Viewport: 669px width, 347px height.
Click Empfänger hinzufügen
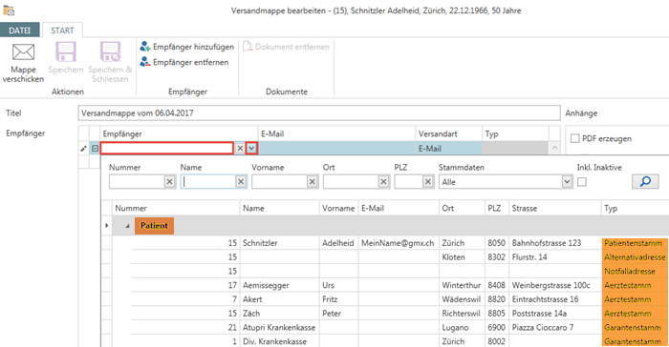[187, 47]
